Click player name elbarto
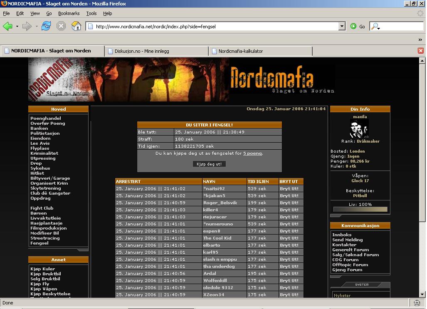 (x=212, y=245)
